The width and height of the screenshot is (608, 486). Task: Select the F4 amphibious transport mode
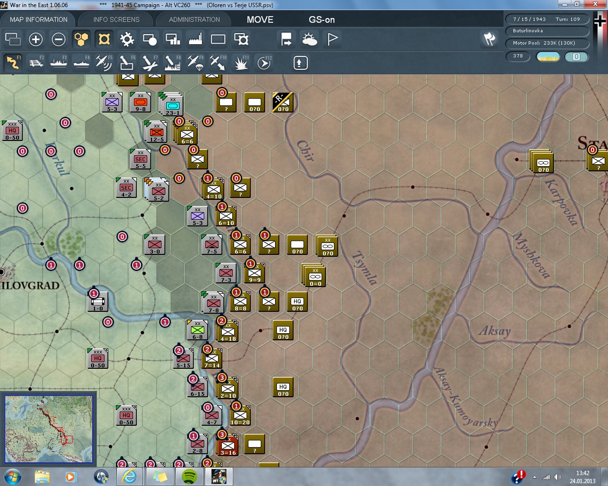pos(81,63)
